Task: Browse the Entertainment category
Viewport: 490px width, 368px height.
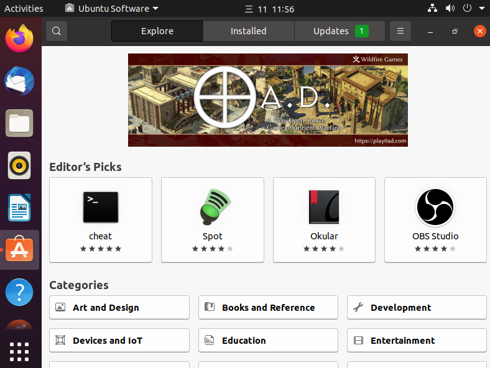Action: [x=417, y=340]
